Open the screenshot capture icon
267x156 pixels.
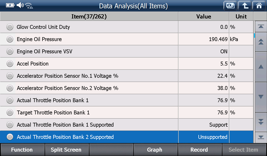click(x=230, y=6)
